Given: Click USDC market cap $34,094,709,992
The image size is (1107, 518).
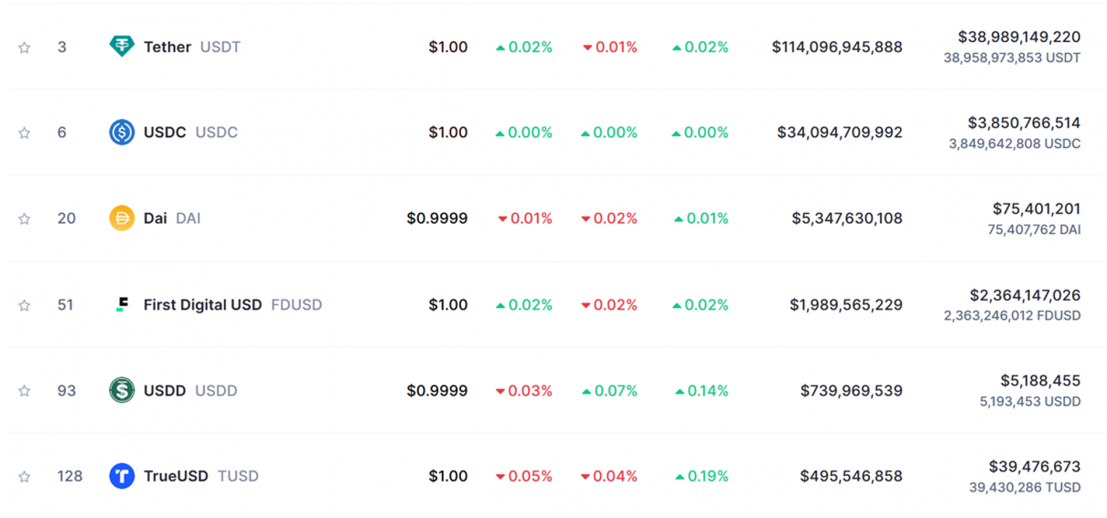Looking at the screenshot, I should pyautogui.click(x=840, y=132).
